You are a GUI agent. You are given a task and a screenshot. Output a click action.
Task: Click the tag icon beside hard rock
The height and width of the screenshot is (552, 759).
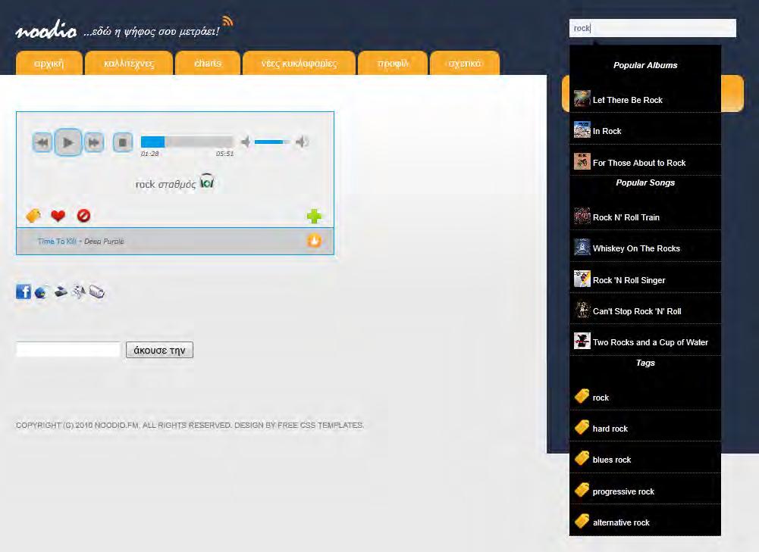point(582,427)
